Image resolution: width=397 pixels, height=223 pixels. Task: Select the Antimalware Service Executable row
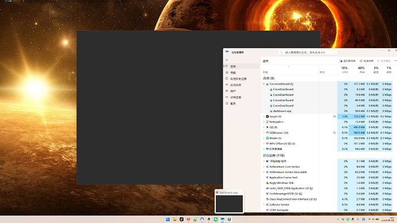tap(327, 172)
